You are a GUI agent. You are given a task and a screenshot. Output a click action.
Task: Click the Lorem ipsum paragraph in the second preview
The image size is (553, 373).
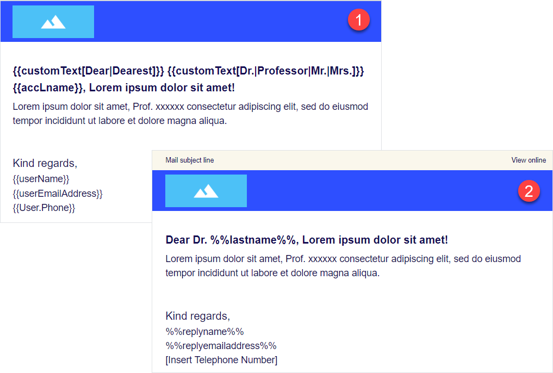(x=343, y=266)
